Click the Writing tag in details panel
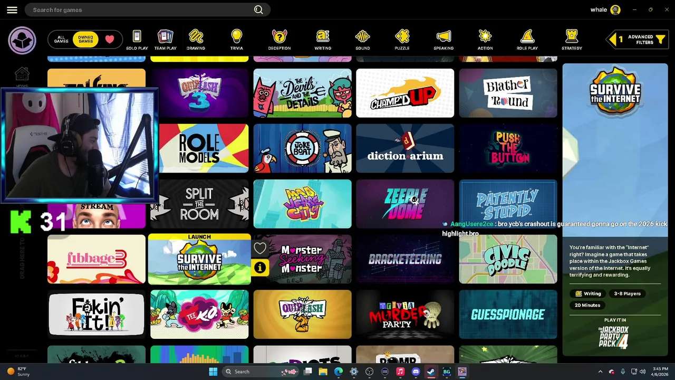This screenshot has height=380, width=675. click(x=589, y=293)
